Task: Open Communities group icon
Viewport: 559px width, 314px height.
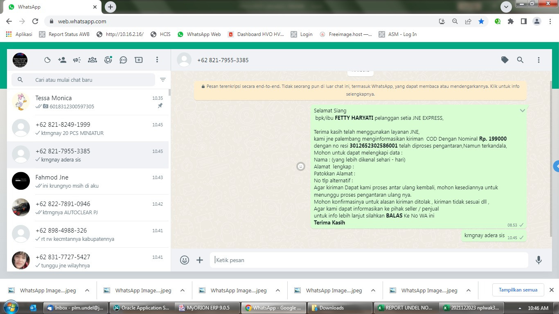Action: pyautogui.click(x=92, y=60)
